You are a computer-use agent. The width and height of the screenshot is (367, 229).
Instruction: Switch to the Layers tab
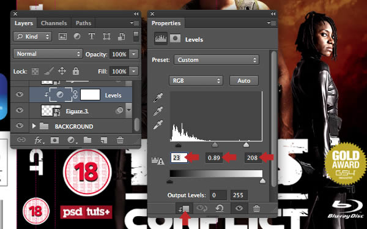click(x=24, y=23)
